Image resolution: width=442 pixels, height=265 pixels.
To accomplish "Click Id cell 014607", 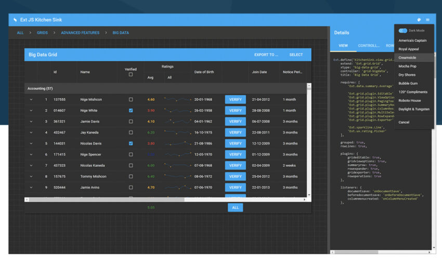I will pyautogui.click(x=59, y=110).
